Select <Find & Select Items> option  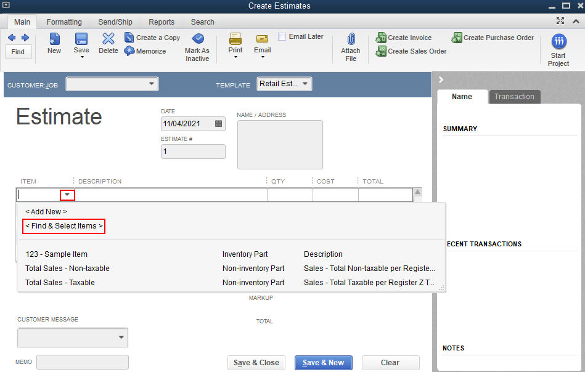point(63,226)
